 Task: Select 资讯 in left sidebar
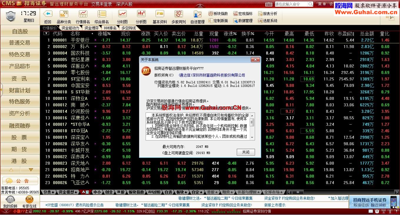(x=20, y=78)
